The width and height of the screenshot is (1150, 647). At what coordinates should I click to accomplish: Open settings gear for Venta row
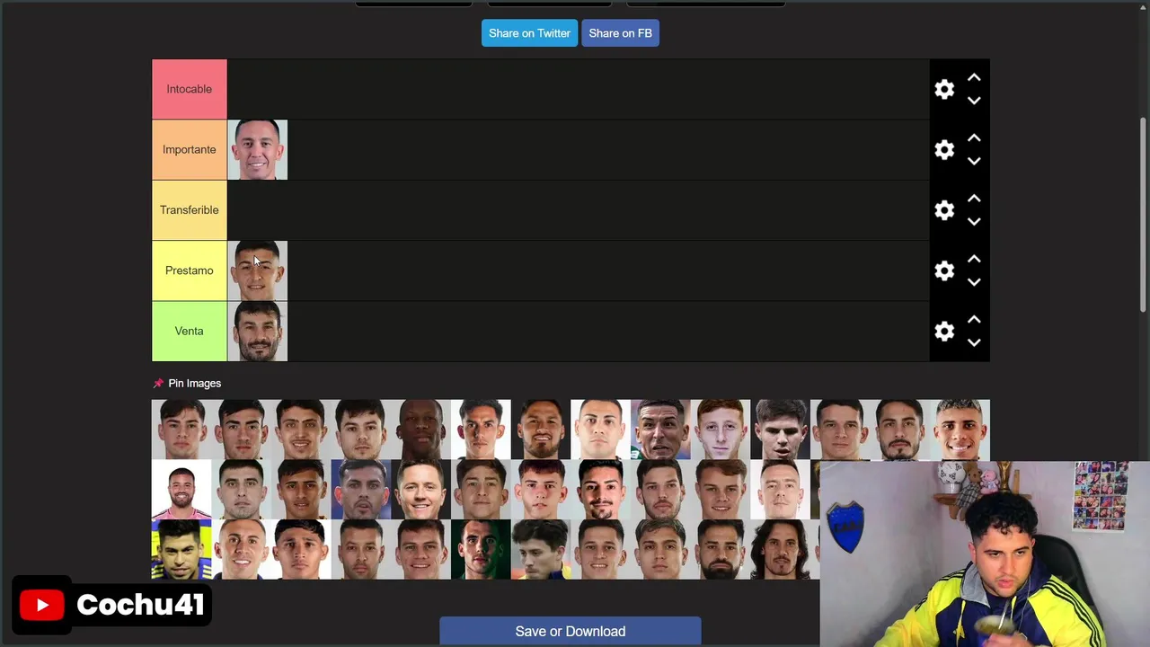coord(944,332)
